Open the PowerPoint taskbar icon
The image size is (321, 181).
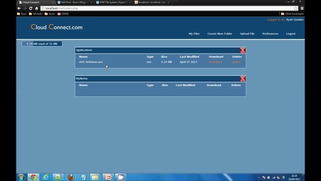pyautogui.click(x=108, y=177)
